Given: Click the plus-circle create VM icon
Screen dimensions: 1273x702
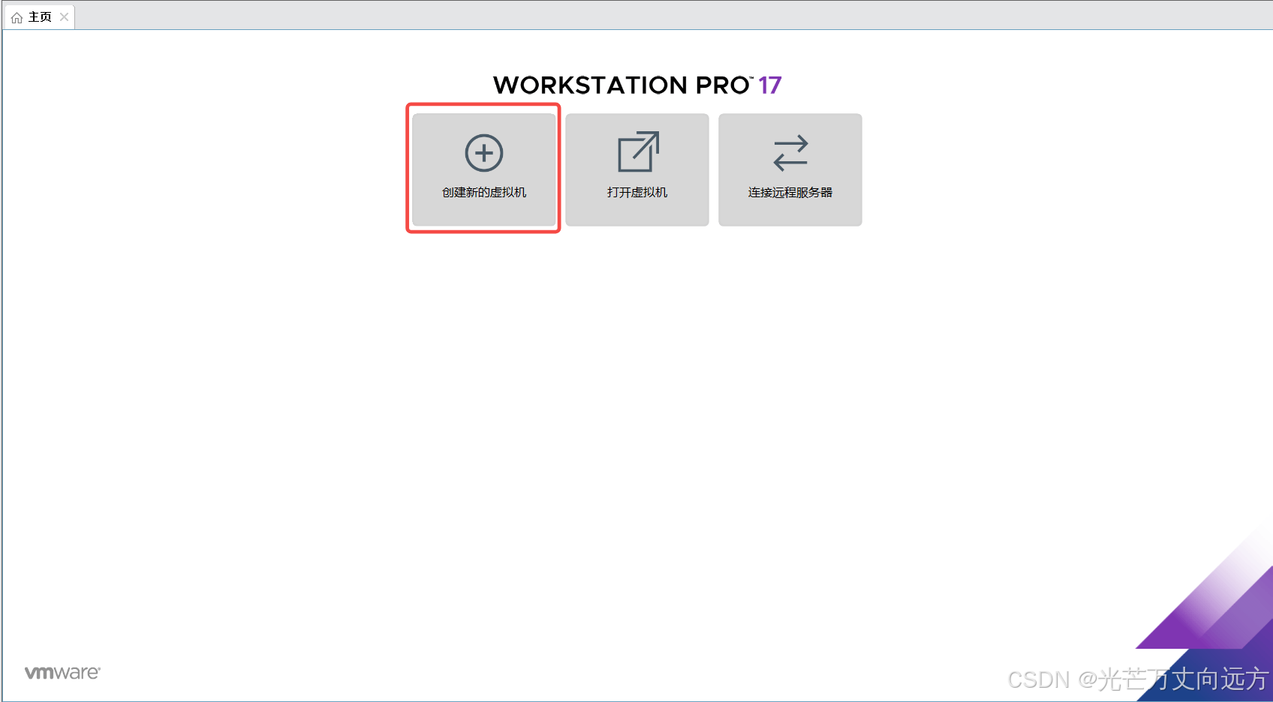Looking at the screenshot, I should [484, 153].
